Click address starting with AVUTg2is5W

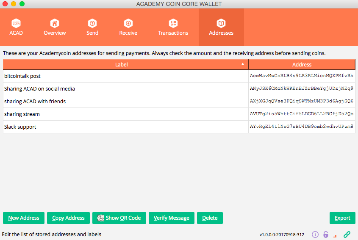[302, 114]
